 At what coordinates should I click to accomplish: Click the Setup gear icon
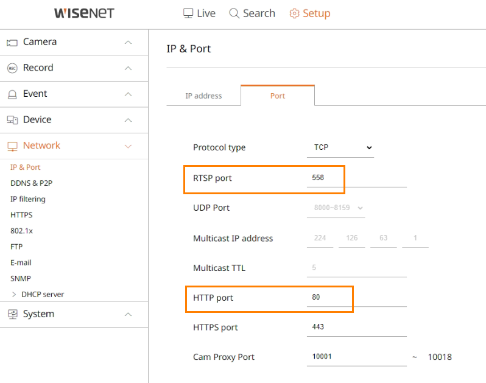(294, 13)
